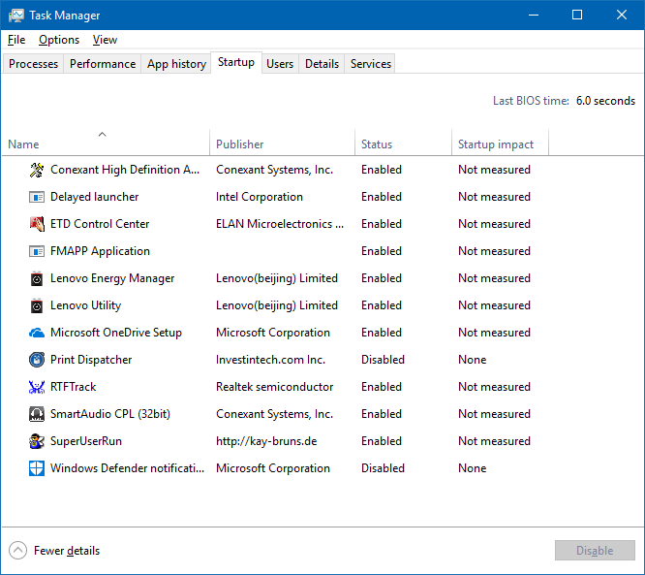
Task: Select the FMAPP Application name
Action: (100, 251)
